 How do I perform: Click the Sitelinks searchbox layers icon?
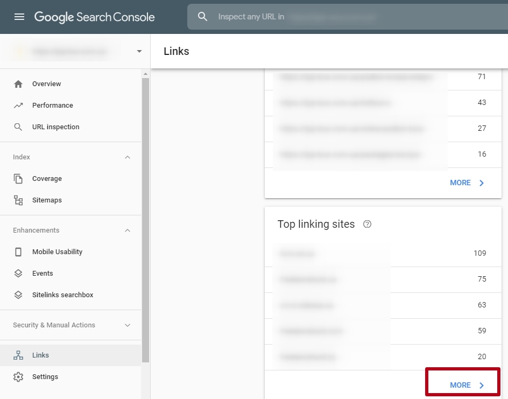coord(18,295)
